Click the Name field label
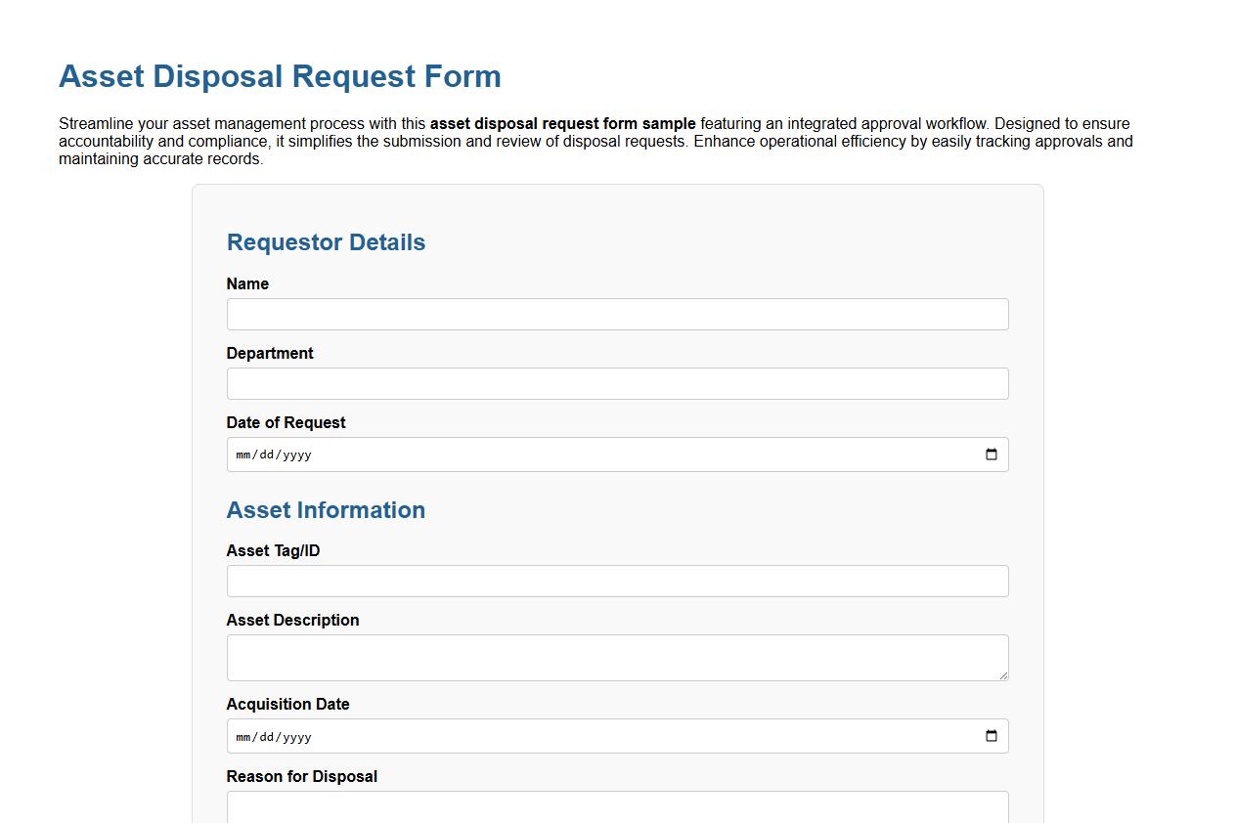The width and height of the screenshot is (1235, 823). point(247,283)
